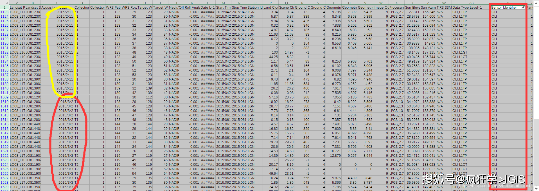539x191 pixels.
Task: Click the TIRS SSM header cell
Action: pyautogui.click(x=444, y=8)
